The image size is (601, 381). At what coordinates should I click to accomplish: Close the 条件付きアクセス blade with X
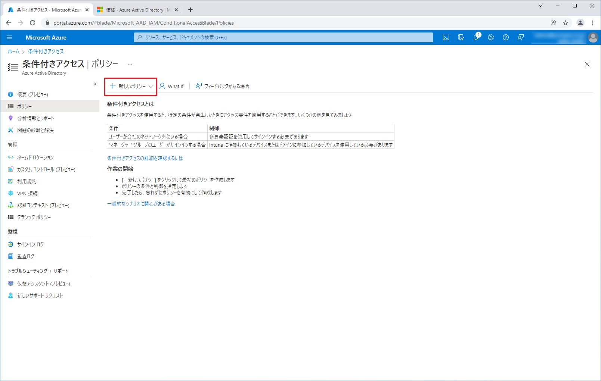pos(587,64)
